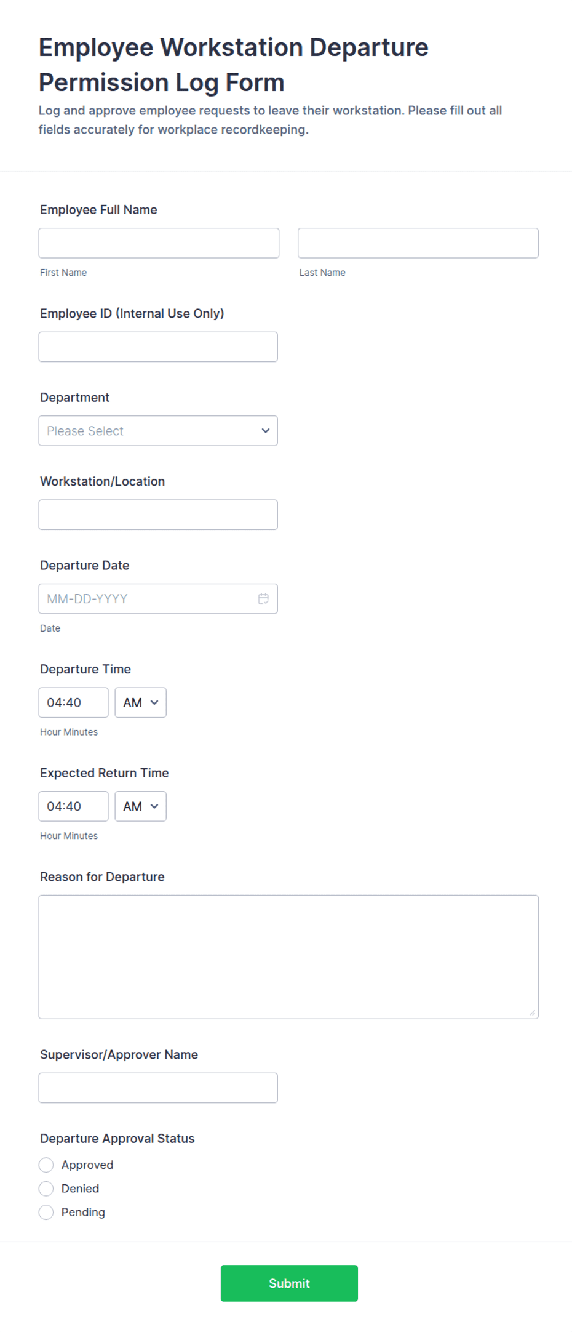Screen dimensions: 572x1332
Task: Click the Departure Time hour minutes field
Action: (x=73, y=702)
